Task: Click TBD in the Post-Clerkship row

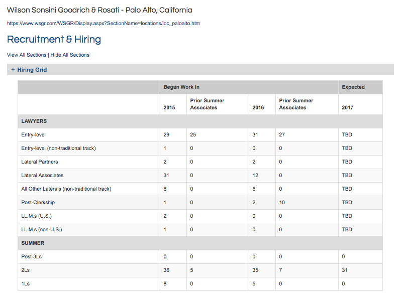Action: (347, 203)
